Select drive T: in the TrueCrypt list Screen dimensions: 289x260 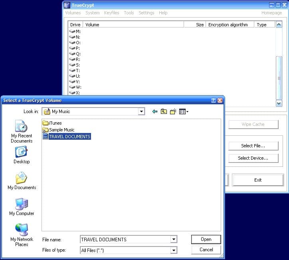tap(75, 70)
